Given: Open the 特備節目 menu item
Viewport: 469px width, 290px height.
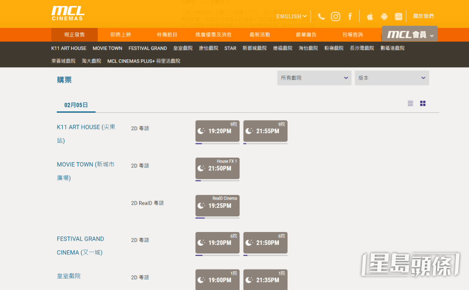Looking at the screenshot, I should point(167,35).
